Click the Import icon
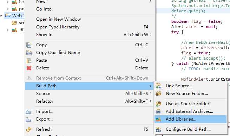The image size is (230, 136). click(x=28, y=112)
